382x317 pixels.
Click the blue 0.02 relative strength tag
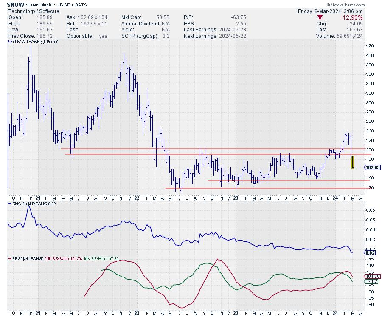368,253
